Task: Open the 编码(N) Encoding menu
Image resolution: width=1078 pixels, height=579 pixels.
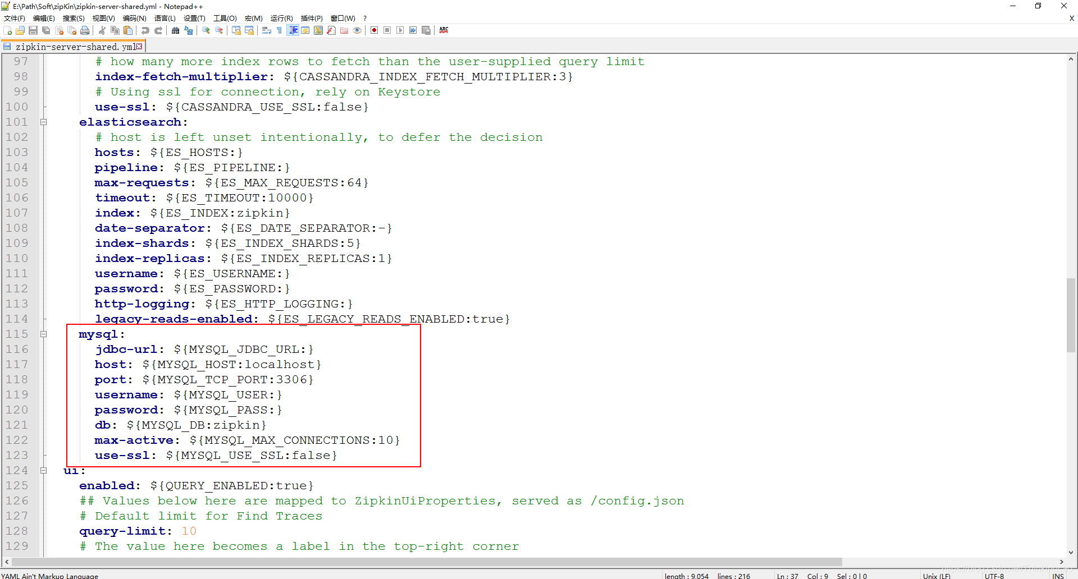Action: tap(135, 19)
